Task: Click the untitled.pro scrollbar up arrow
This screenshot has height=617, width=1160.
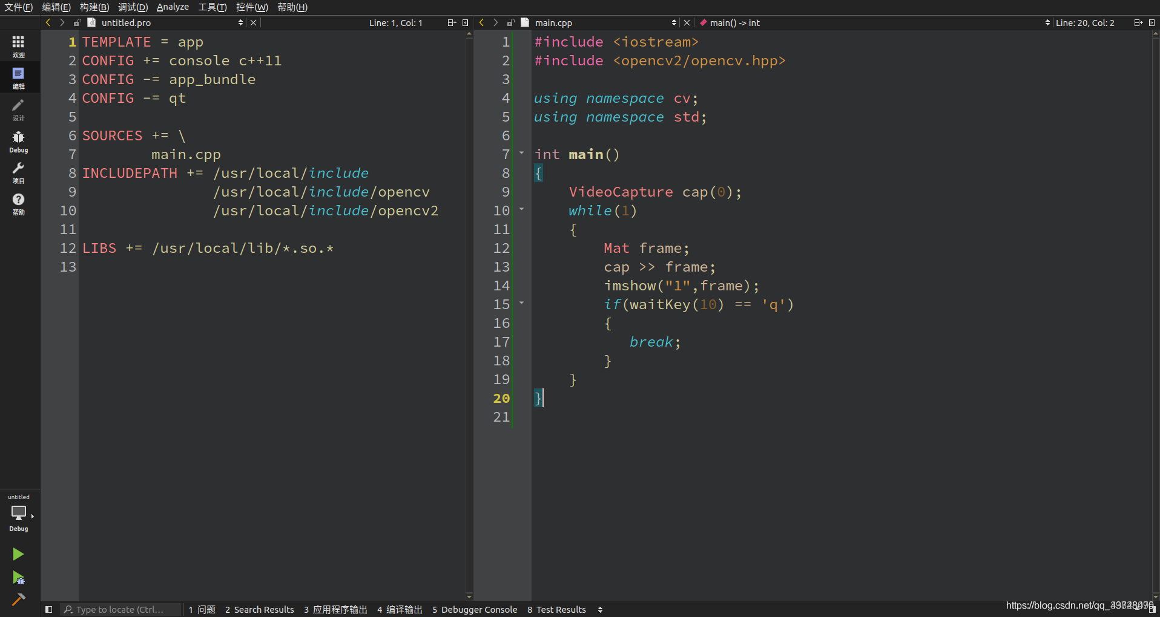Action: [x=469, y=34]
